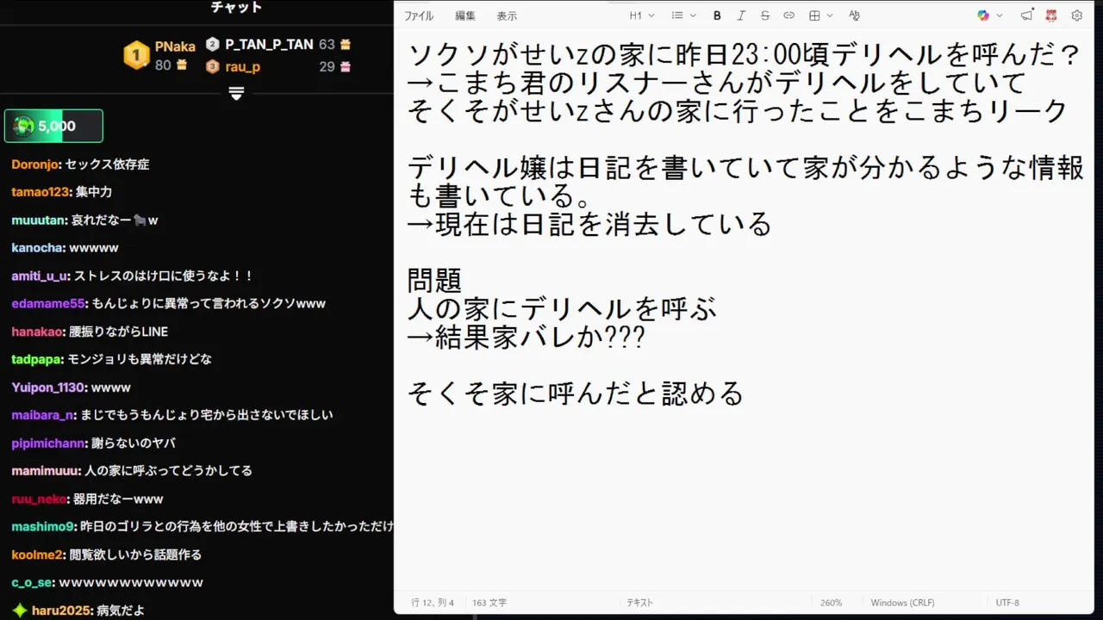Viewport: 1103px width, 620px height.
Task: Click the green badge beside haru2025
Action: [x=19, y=611]
